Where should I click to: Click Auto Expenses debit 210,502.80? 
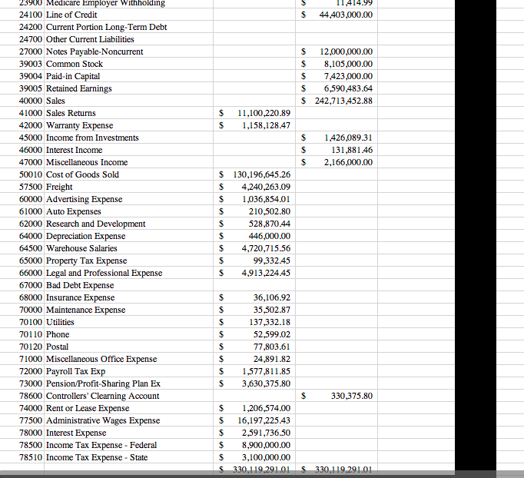pos(270,211)
